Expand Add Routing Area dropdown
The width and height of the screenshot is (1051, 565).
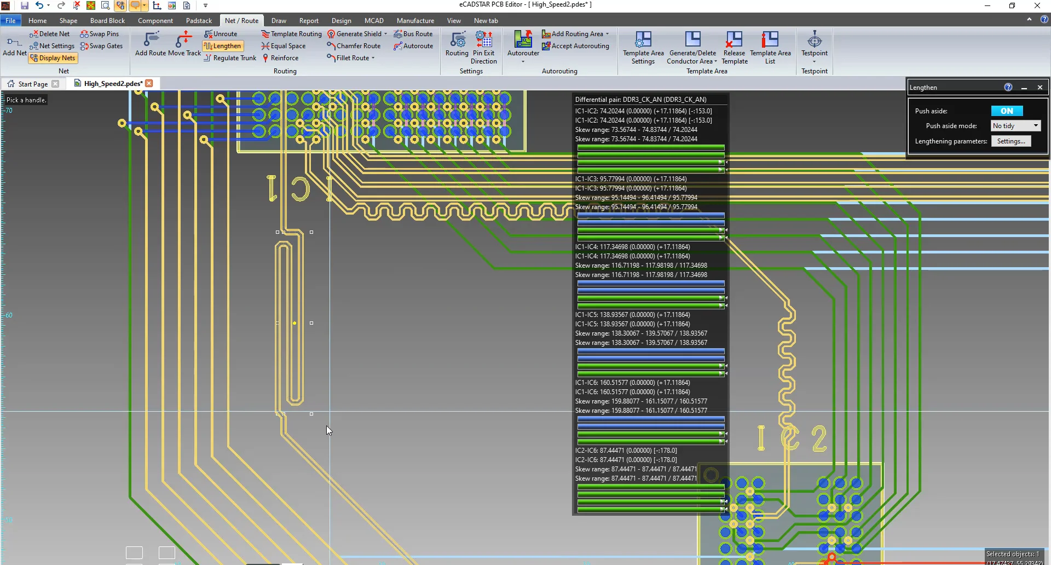607,34
